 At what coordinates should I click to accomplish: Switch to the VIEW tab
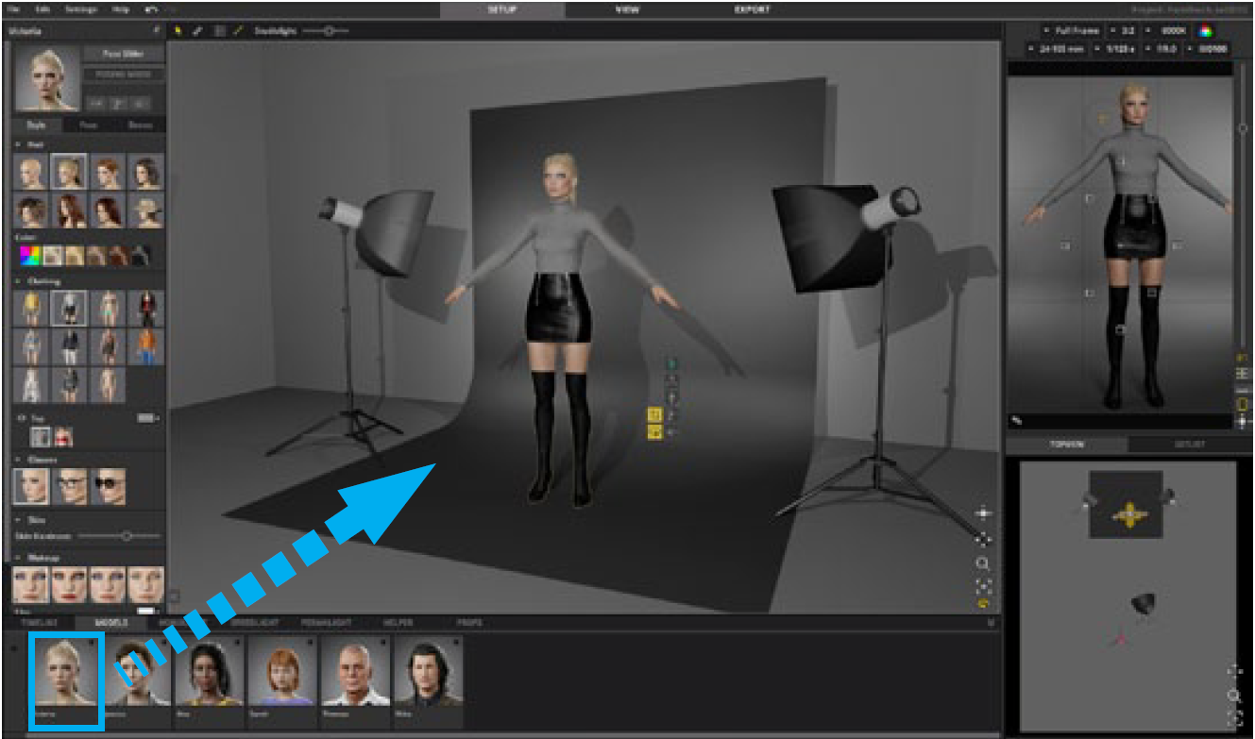(627, 9)
